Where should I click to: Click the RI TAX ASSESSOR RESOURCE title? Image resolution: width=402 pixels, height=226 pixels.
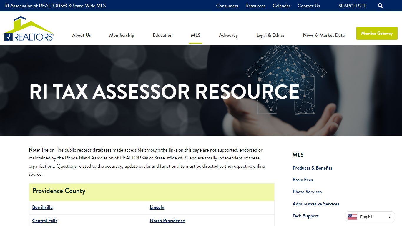164,92
